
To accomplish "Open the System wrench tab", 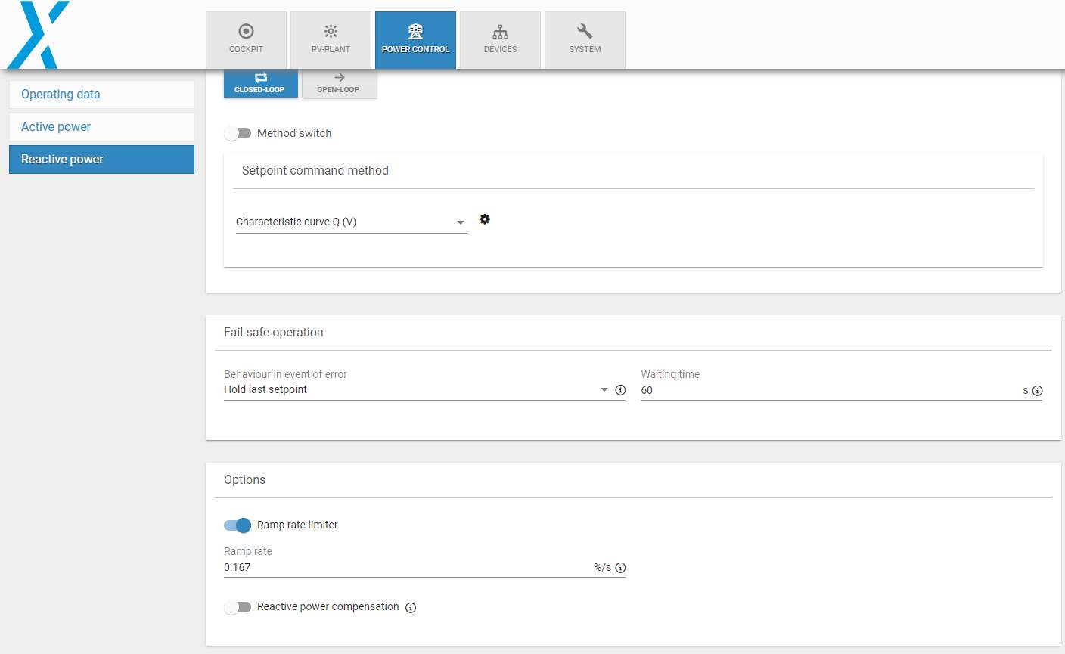I will pyautogui.click(x=585, y=39).
